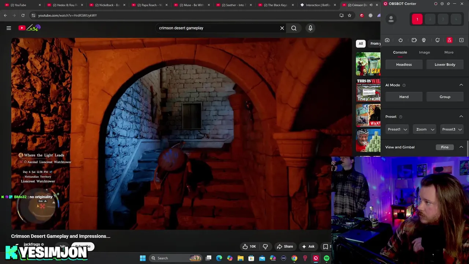Select the All filter chip
Image resolution: width=469 pixels, height=264 pixels.
(x=361, y=44)
